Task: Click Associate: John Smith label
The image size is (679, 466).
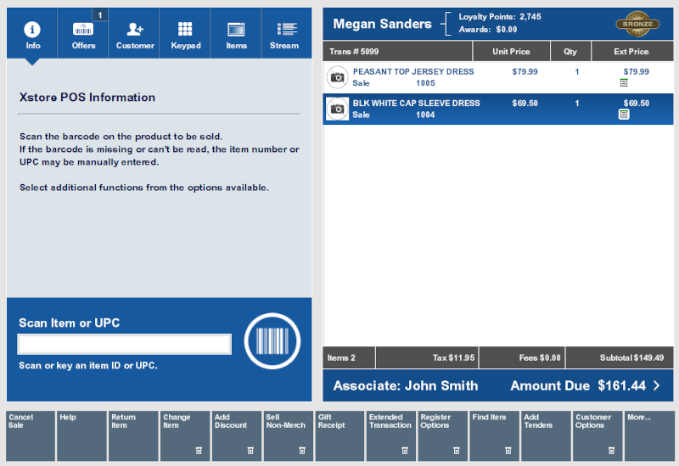Action: 406,385
